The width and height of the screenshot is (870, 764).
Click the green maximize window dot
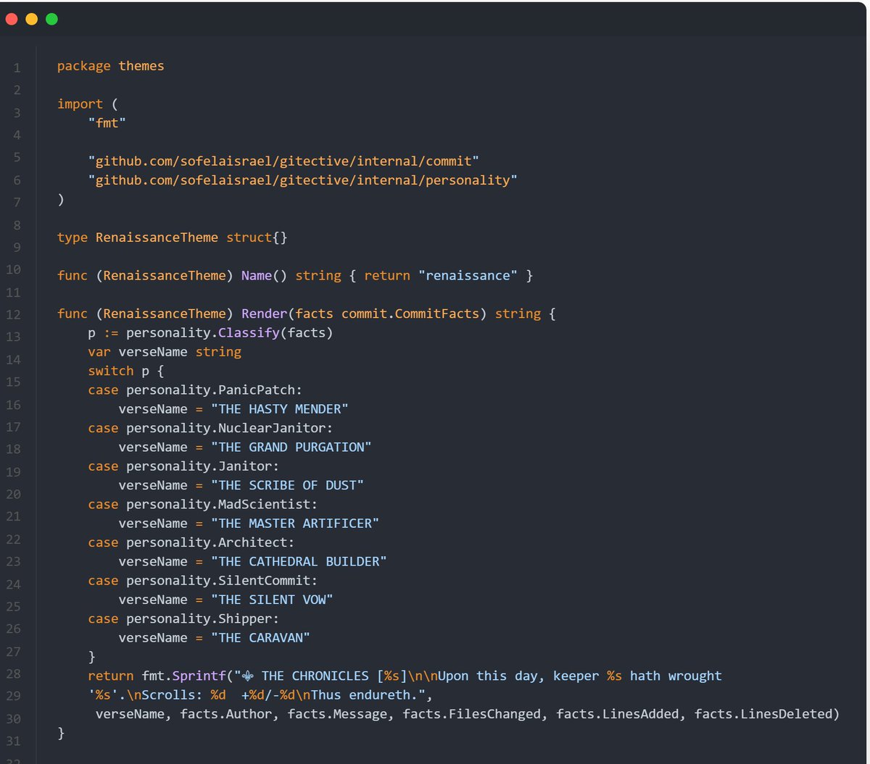coord(51,19)
